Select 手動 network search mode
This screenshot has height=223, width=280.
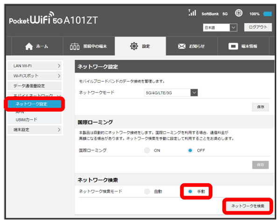click(190, 191)
